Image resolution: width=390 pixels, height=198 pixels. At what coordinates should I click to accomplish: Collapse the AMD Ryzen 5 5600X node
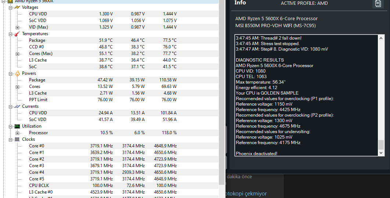(3, 1)
